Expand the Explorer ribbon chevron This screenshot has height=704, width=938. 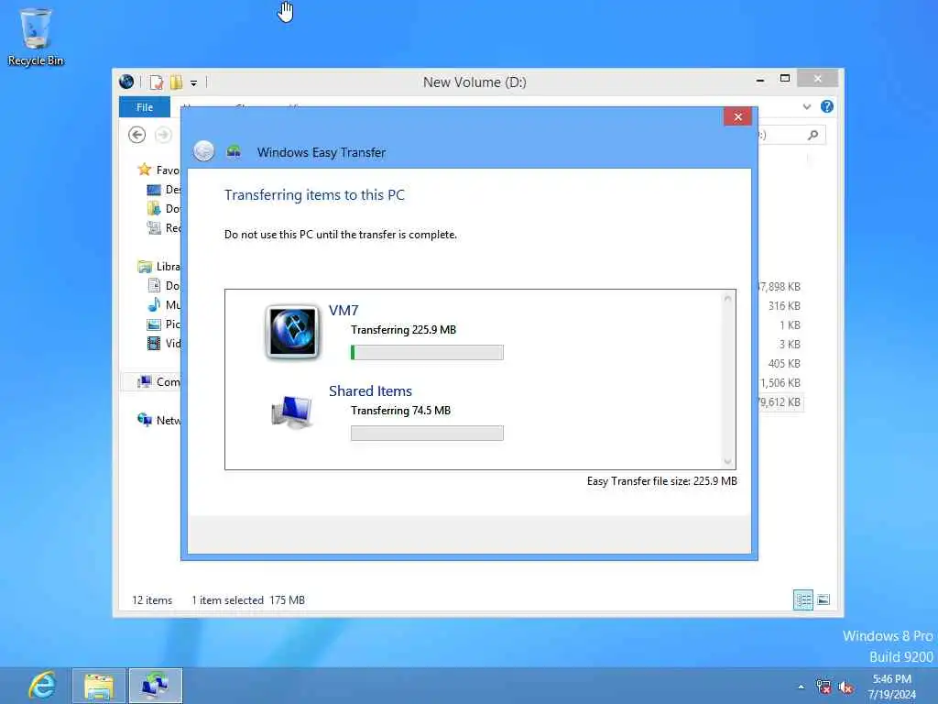coord(807,107)
